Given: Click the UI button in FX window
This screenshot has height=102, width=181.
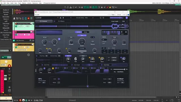Looking at the screenshot, I should point(124,15).
